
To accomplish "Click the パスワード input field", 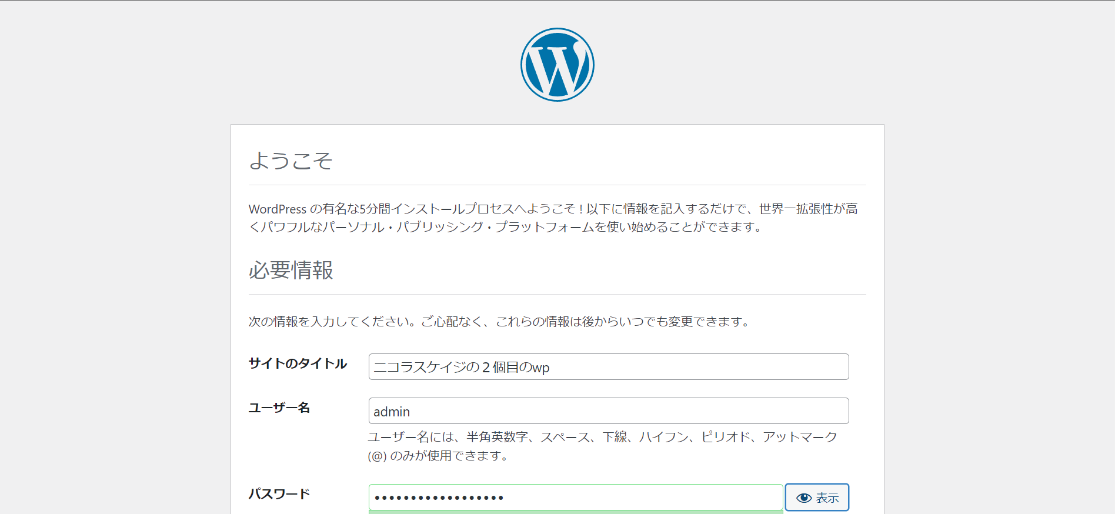I will pyautogui.click(x=576, y=498).
